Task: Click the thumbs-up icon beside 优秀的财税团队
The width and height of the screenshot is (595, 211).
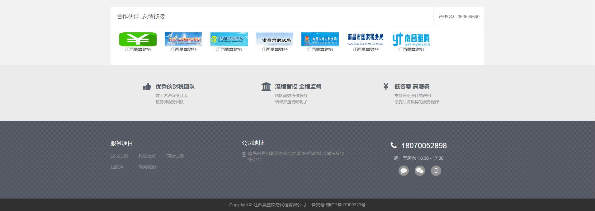Action: tap(147, 87)
